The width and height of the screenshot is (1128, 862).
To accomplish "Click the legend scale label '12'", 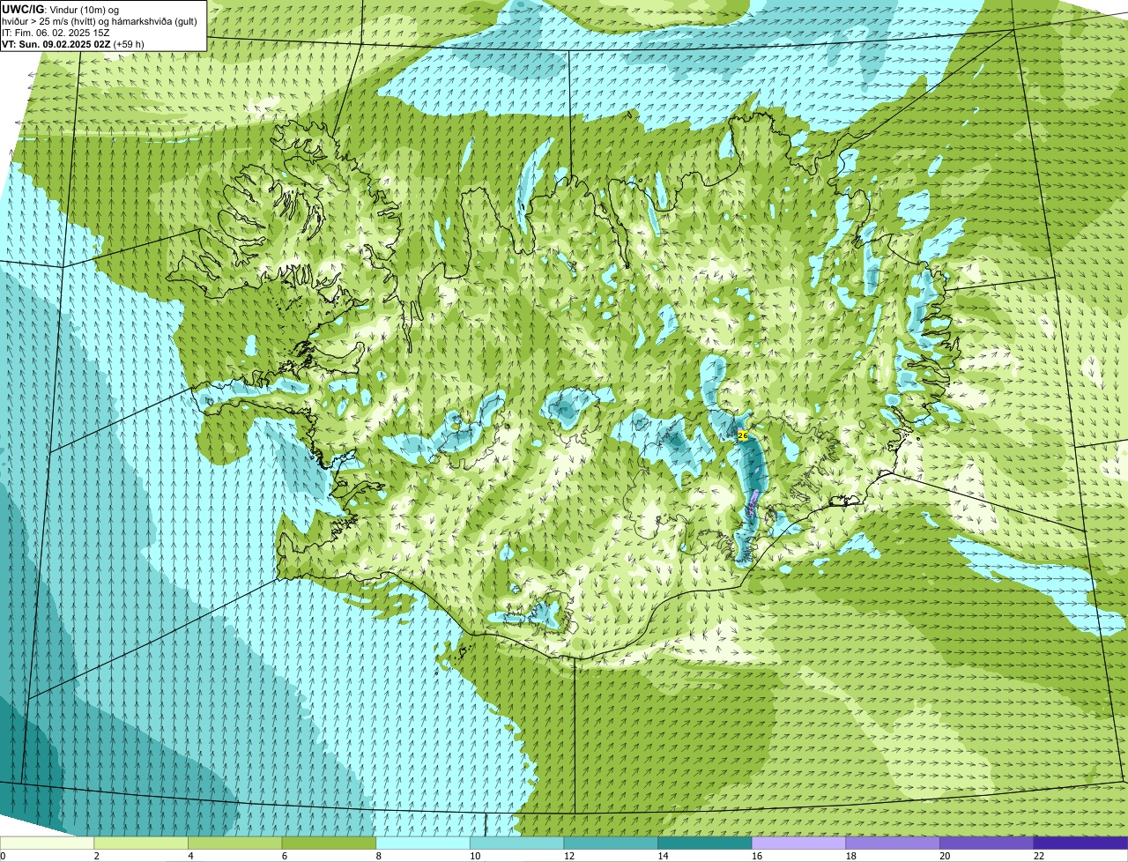I will click(569, 856).
